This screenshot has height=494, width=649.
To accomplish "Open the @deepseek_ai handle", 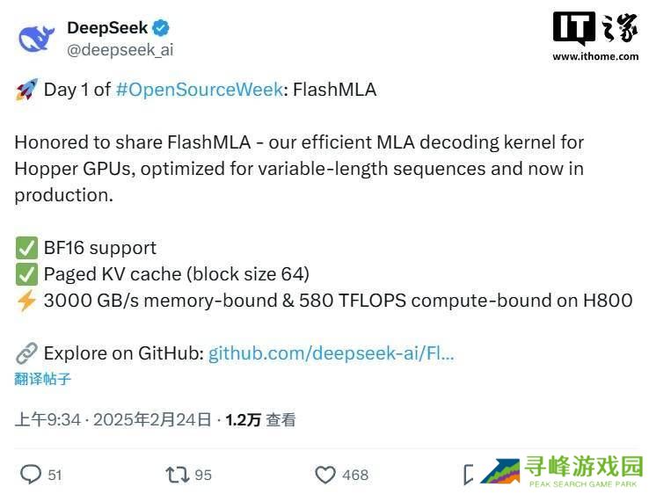I will [120, 50].
